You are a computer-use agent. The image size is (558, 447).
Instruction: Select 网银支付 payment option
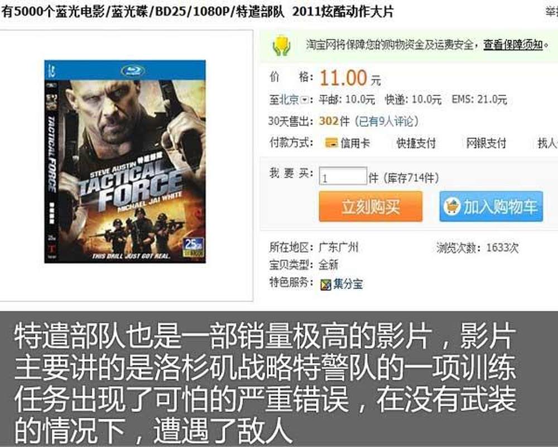point(486,143)
